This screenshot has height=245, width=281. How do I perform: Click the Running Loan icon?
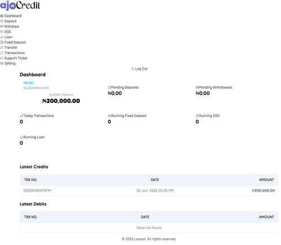[21, 137]
